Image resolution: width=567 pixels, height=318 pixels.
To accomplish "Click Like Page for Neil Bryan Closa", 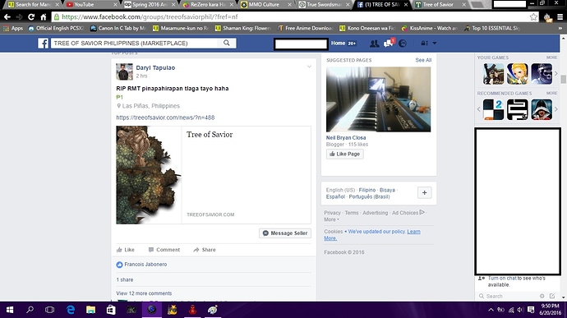I will [x=344, y=154].
